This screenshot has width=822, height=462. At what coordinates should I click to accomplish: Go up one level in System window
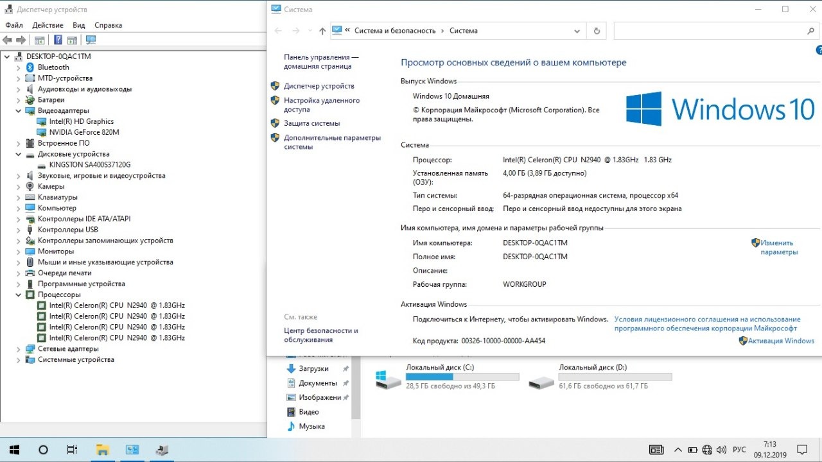322,31
